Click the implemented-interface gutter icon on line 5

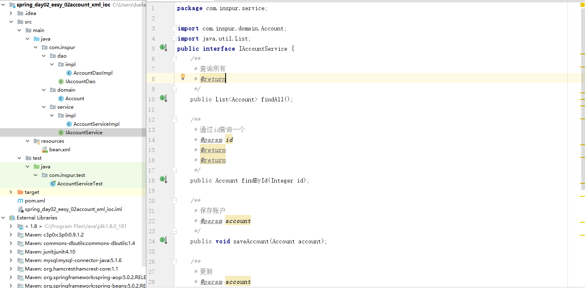click(163, 48)
